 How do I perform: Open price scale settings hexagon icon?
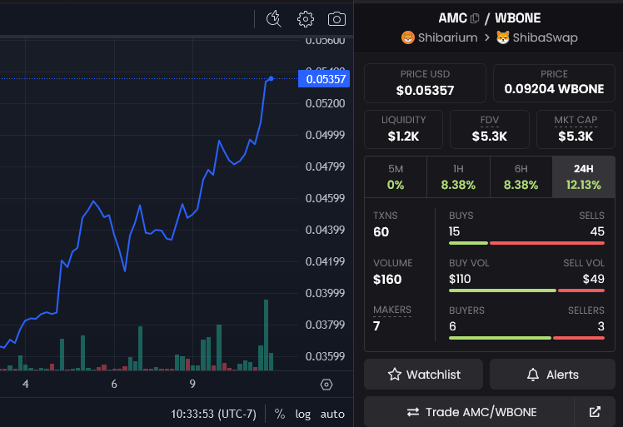326,385
